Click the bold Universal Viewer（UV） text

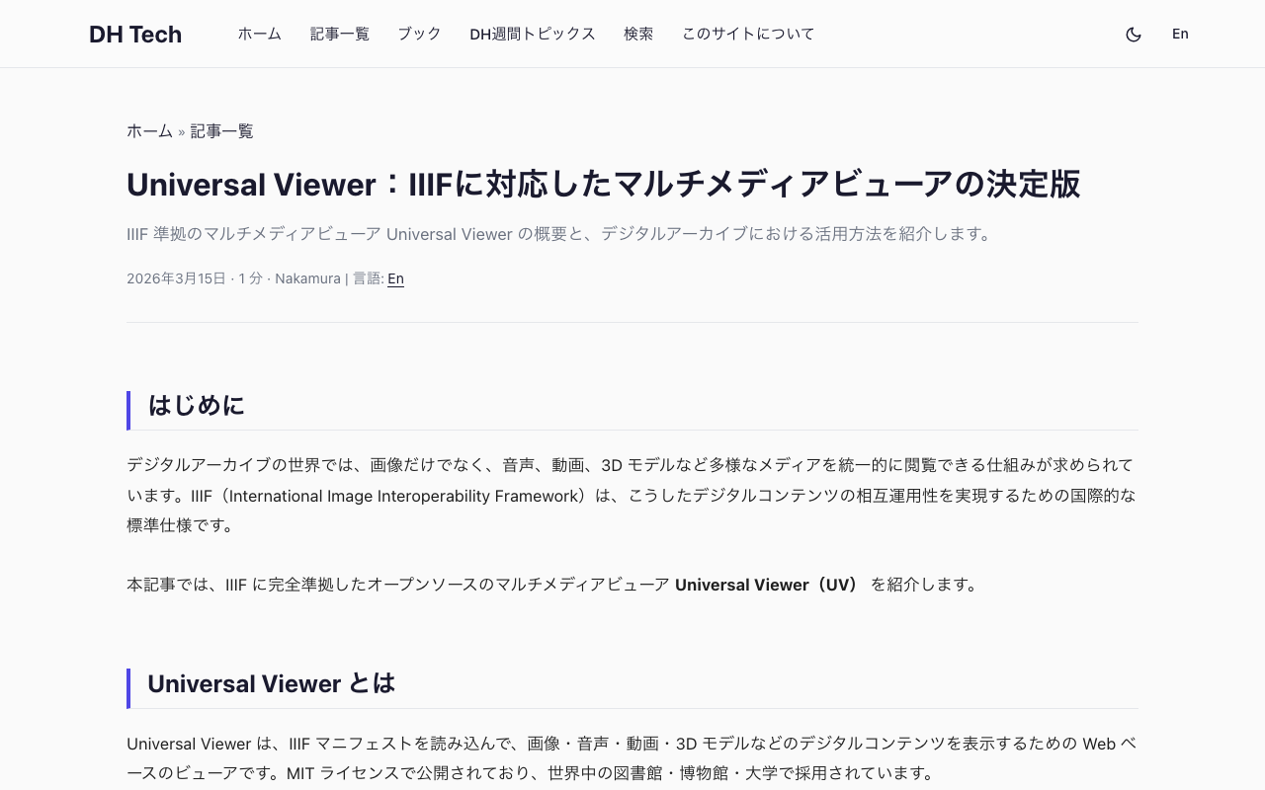(768, 584)
